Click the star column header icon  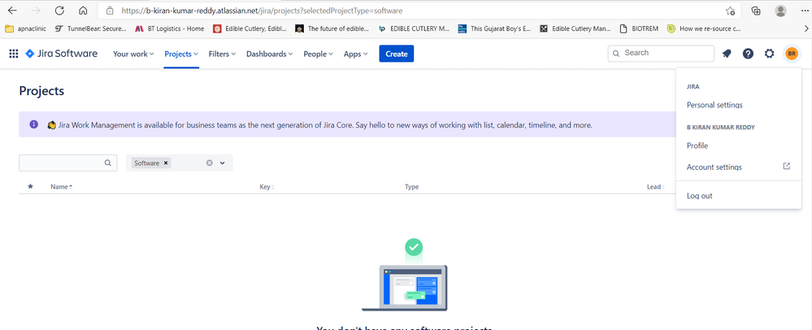[30, 186]
